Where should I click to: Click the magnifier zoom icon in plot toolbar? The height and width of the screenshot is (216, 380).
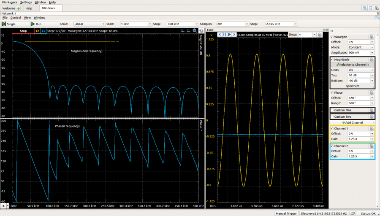195,30
